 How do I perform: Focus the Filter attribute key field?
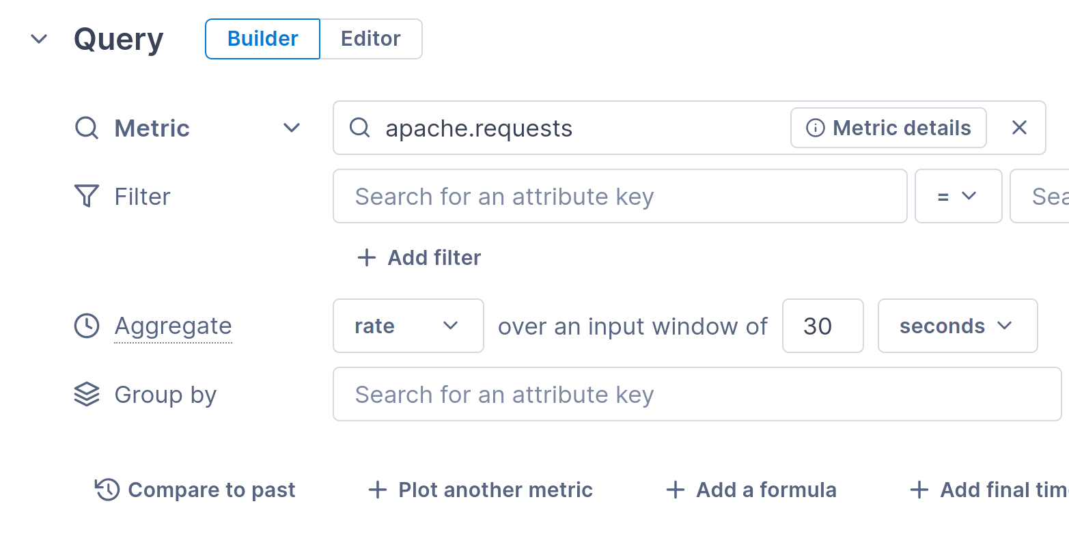pyautogui.click(x=619, y=197)
